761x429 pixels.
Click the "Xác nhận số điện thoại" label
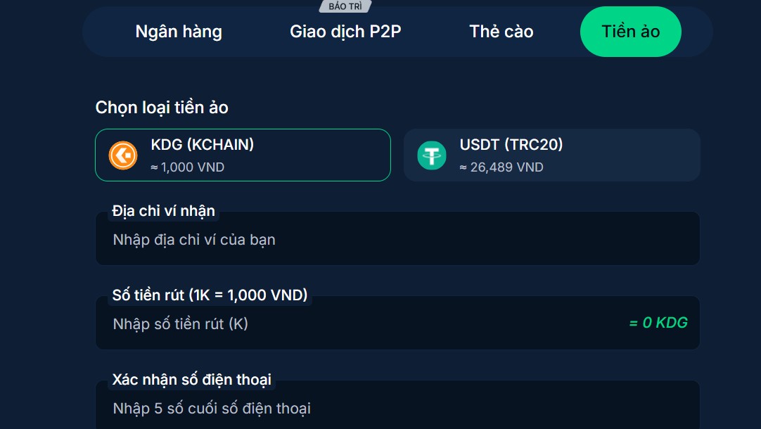click(x=193, y=379)
